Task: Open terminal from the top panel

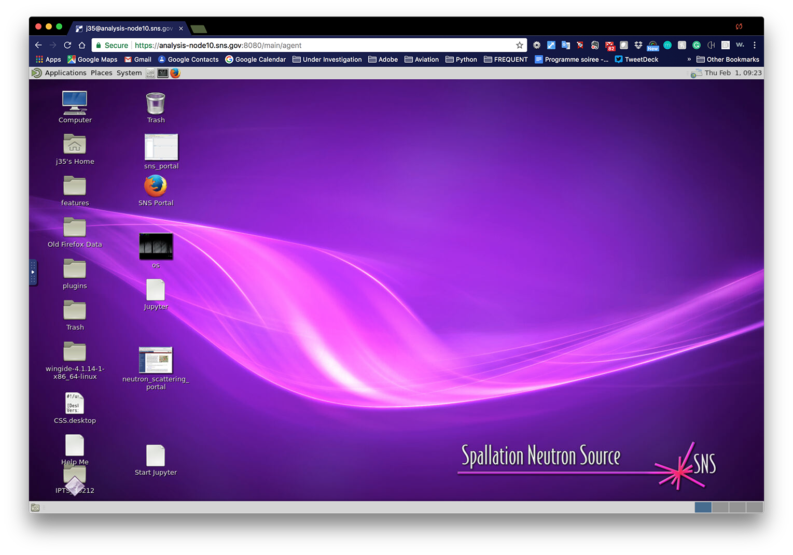Action: tap(163, 73)
